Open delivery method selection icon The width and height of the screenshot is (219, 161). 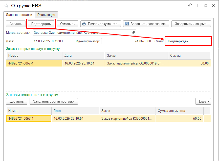tap(134, 33)
